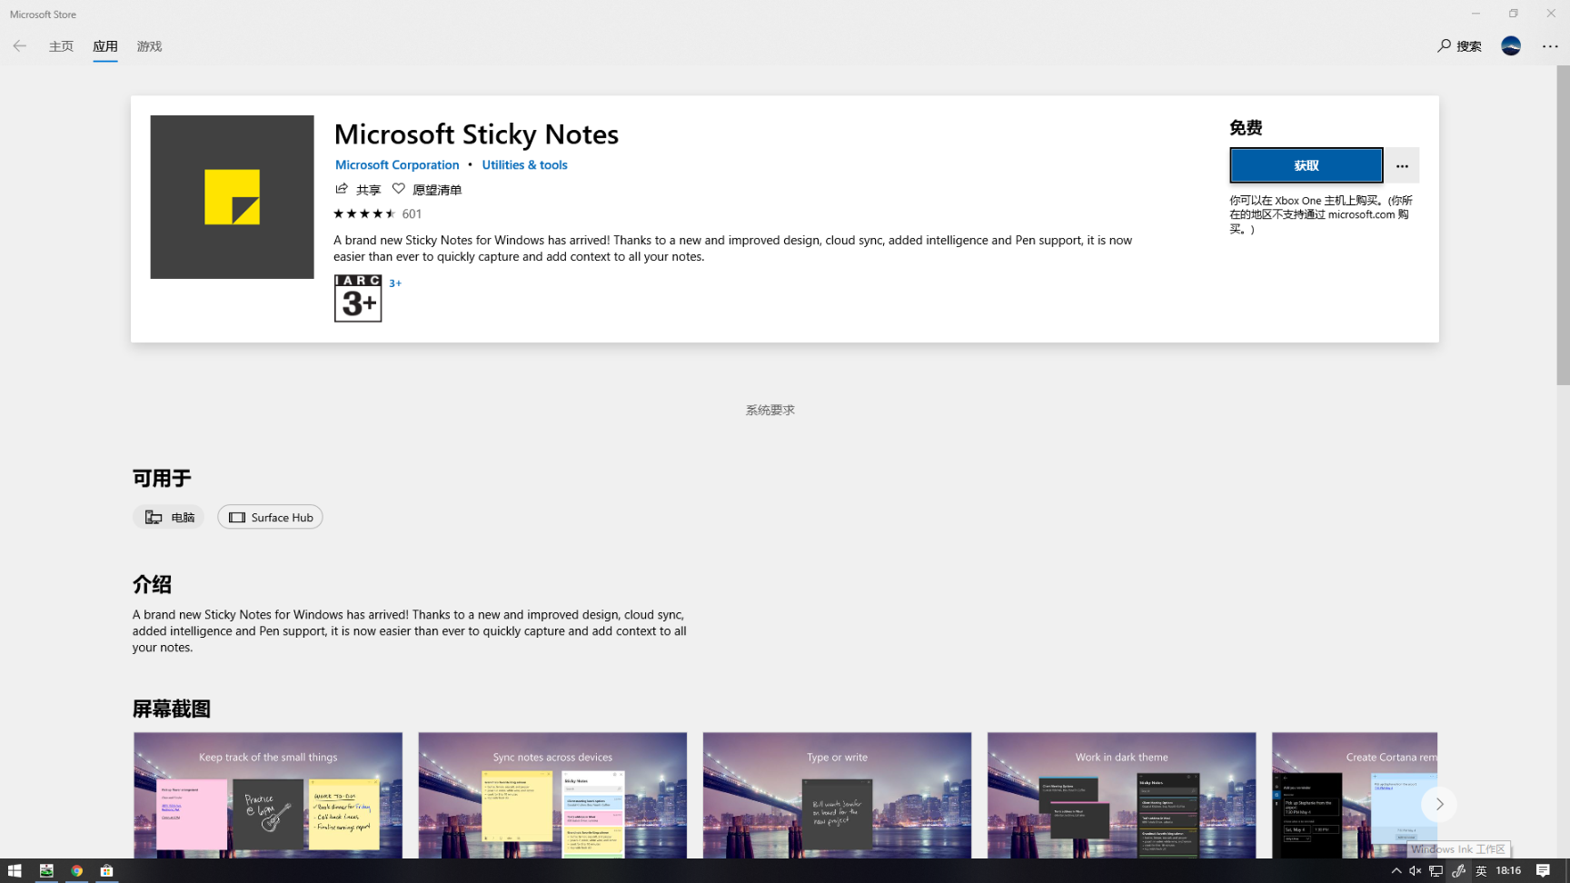Click 获取 to get the app
The height and width of the screenshot is (883, 1570).
[1307, 165]
